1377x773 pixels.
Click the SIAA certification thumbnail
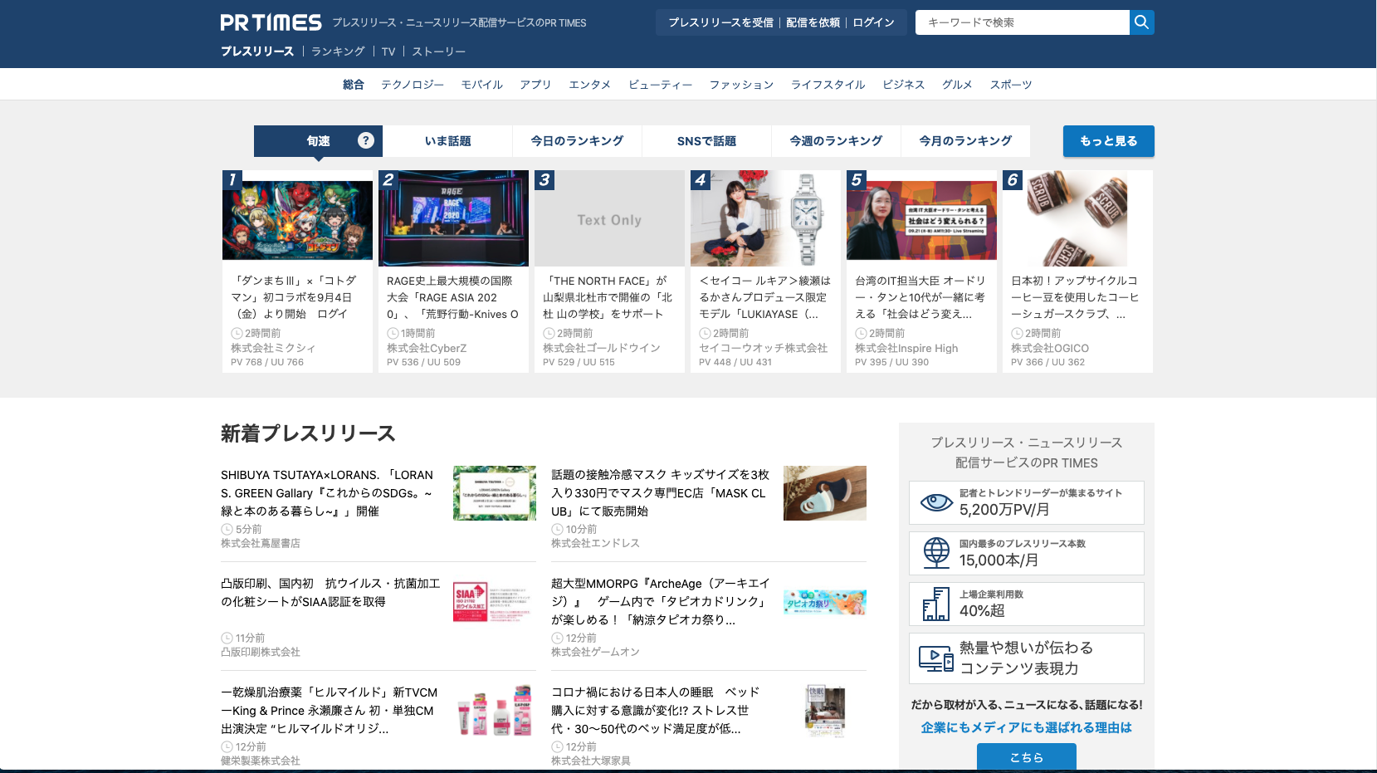tap(495, 602)
